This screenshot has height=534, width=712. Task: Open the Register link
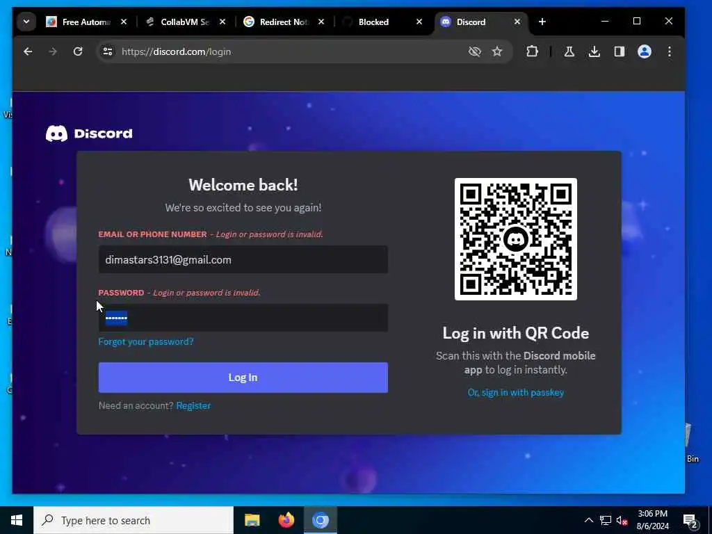point(193,405)
